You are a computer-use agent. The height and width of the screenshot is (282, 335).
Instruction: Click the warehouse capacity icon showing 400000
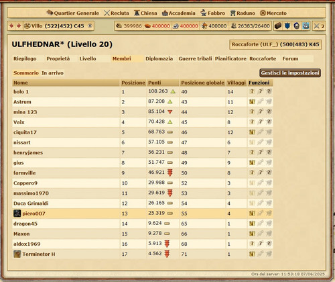(204, 26)
